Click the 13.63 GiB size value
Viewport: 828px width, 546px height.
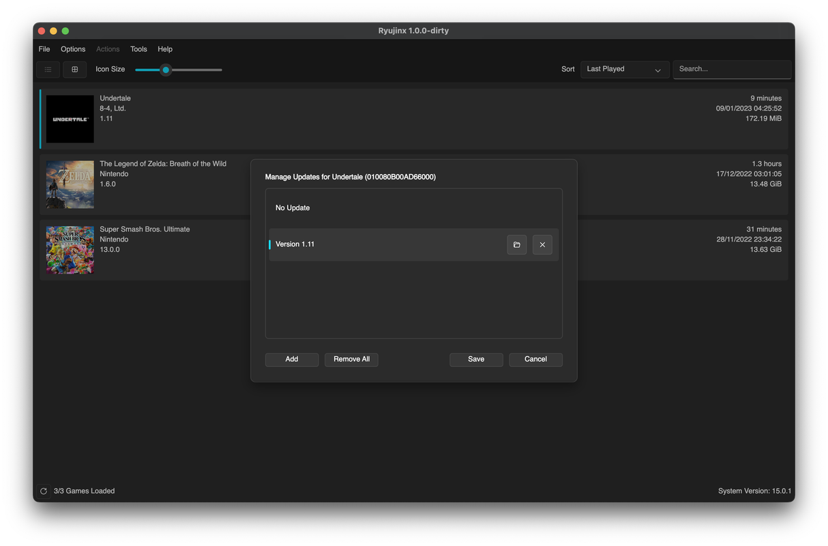[x=765, y=250]
